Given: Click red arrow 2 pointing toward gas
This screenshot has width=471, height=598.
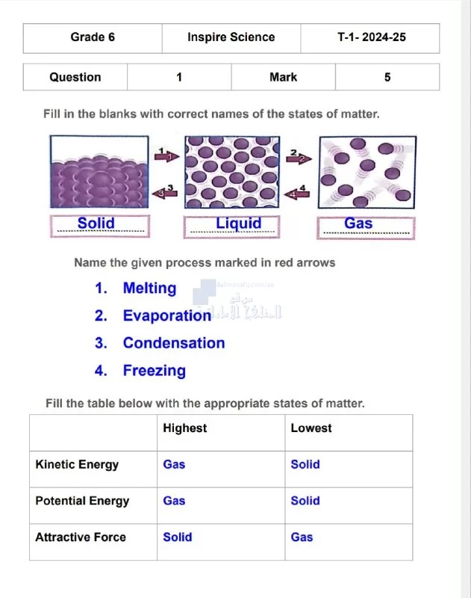Looking at the screenshot, I should pyautogui.click(x=299, y=157).
